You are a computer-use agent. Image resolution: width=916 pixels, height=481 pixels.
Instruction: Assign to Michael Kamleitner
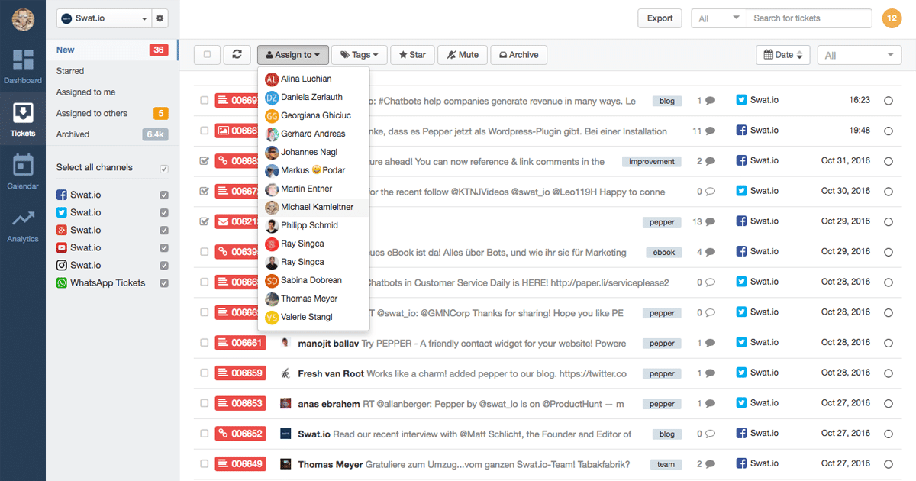[314, 207]
